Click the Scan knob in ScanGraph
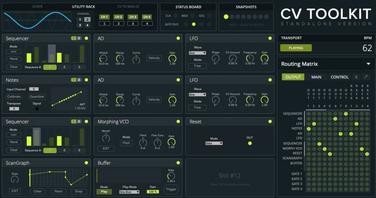This screenshot has height=198, width=376. click(x=15, y=180)
